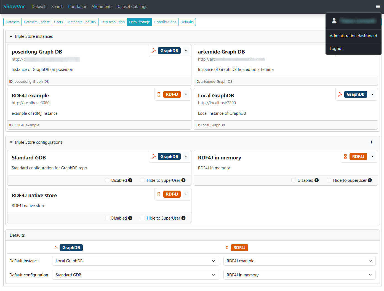384x291 pixels.
Task: Open dropdown arrow on Local GraphDB card
Action: 372,94
